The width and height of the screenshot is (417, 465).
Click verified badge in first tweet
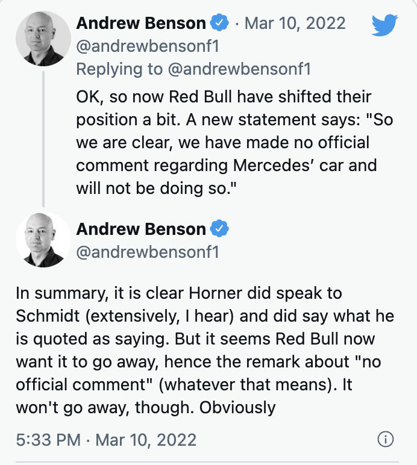click(x=219, y=23)
